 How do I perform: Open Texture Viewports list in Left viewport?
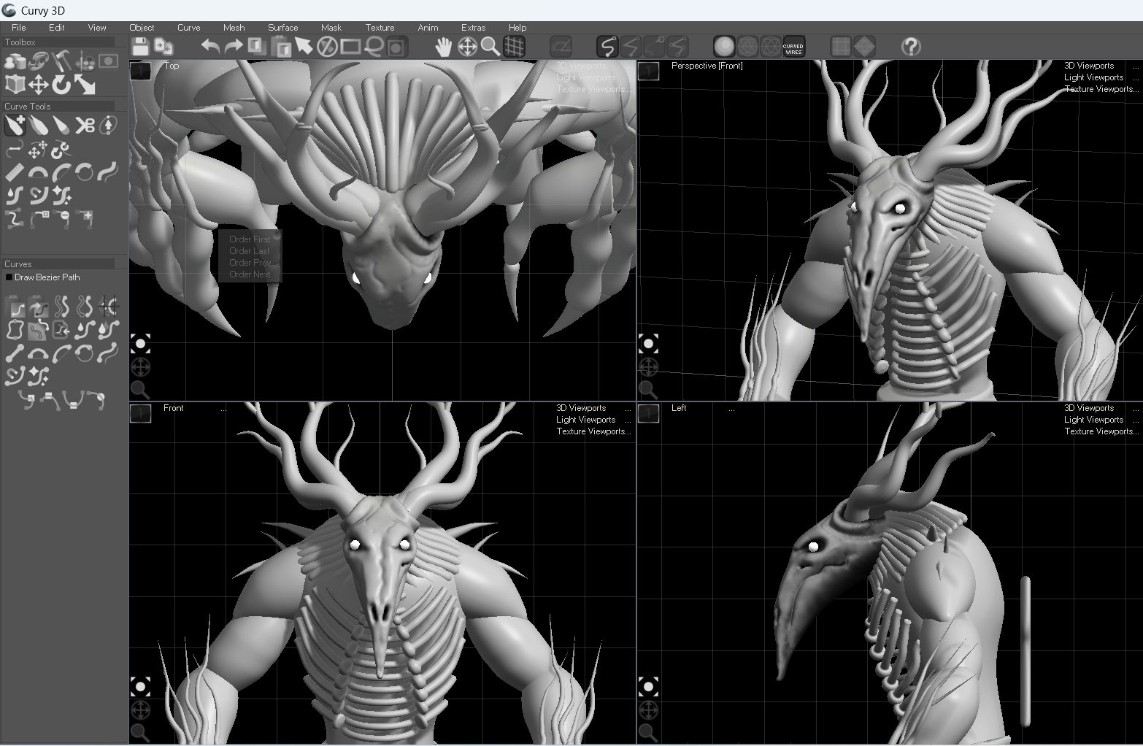(1101, 431)
